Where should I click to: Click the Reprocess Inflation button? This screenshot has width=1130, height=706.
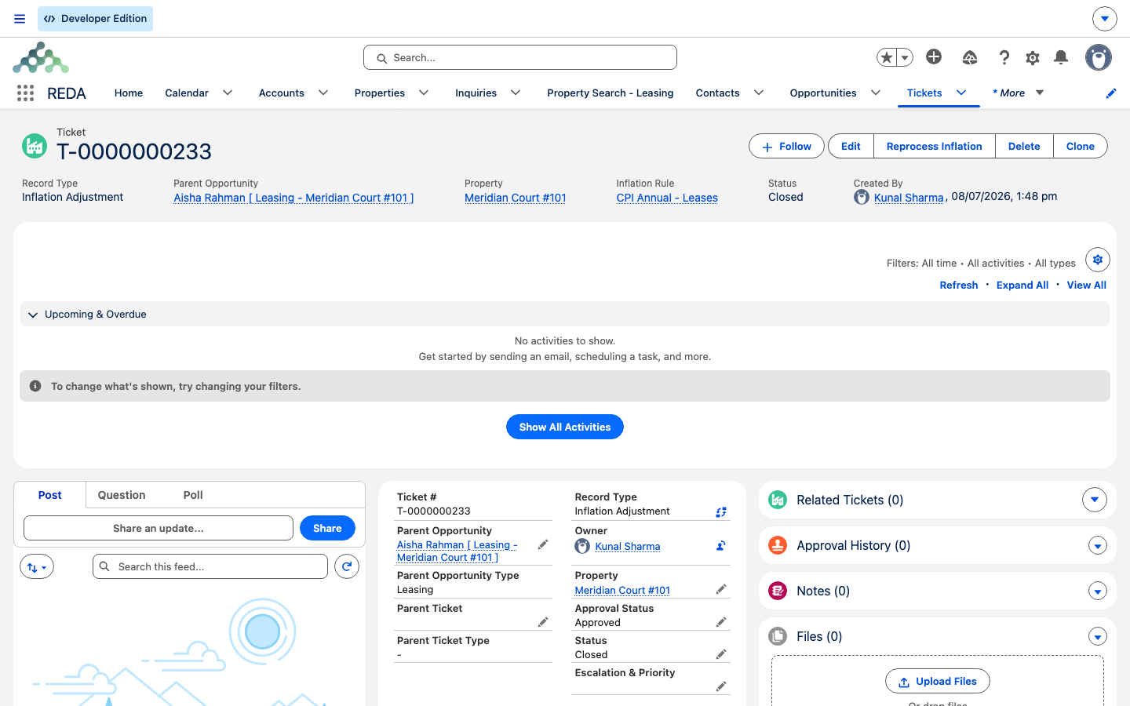(935, 146)
